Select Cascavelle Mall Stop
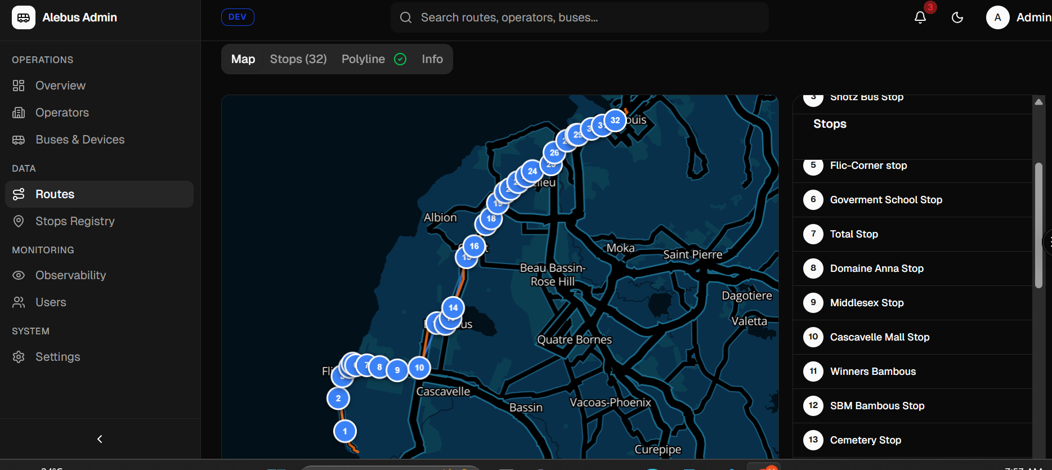Viewport: 1052px width, 470px height. [912, 337]
